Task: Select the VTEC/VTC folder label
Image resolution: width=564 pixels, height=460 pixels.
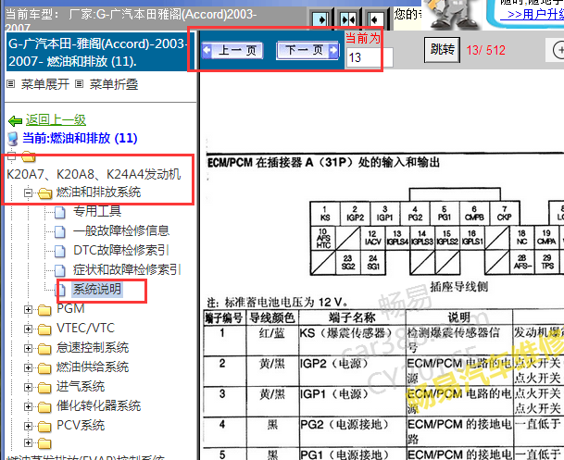Action: point(85,329)
